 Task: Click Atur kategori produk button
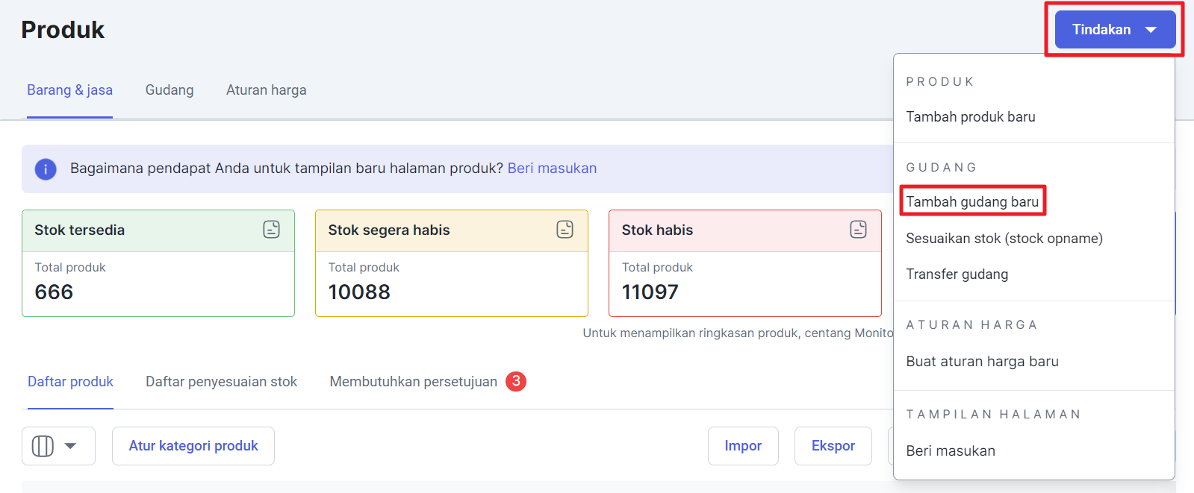point(193,446)
